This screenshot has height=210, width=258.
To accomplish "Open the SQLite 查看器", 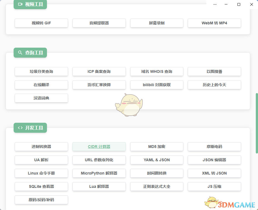I will (x=41, y=186).
